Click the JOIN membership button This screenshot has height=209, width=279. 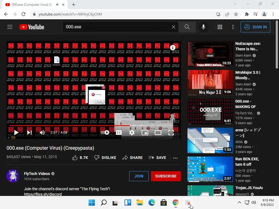point(139,176)
